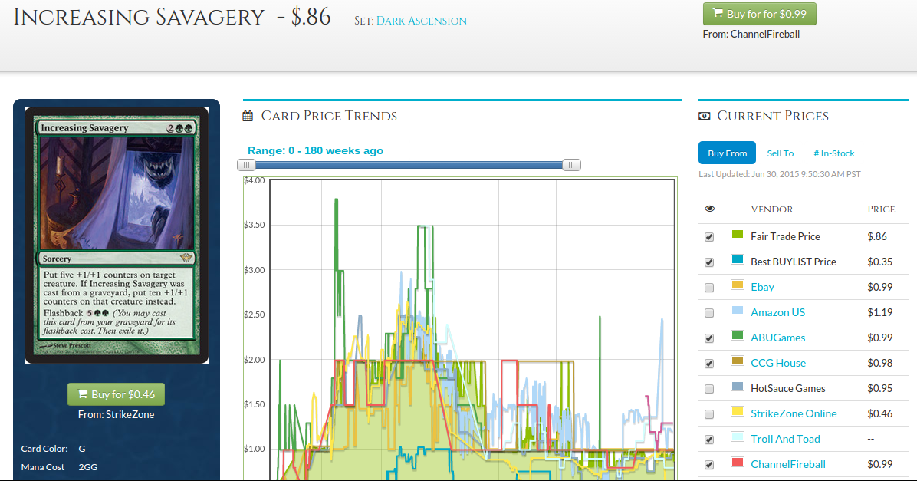This screenshot has width=917, height=481.
Task: Open the CCG House vendor link
Action: pyautogui.click(x=777, y=363)
